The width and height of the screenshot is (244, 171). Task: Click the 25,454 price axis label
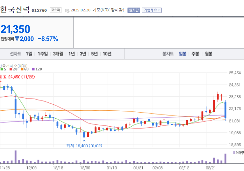pos(235,73)
